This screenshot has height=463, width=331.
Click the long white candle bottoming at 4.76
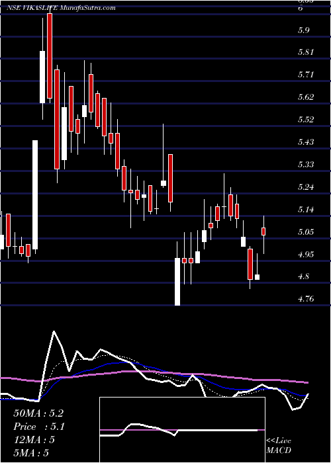177,282
